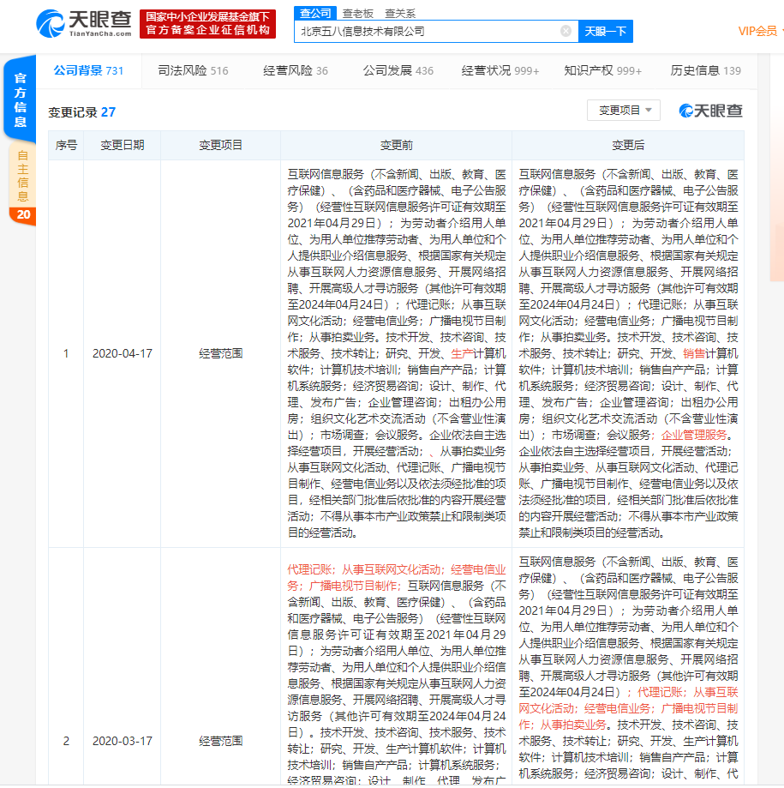The height and width of the screenshot is (788, 784).
Task: Select the 自主信息 sidebar tab
Action: coord(22,176)
